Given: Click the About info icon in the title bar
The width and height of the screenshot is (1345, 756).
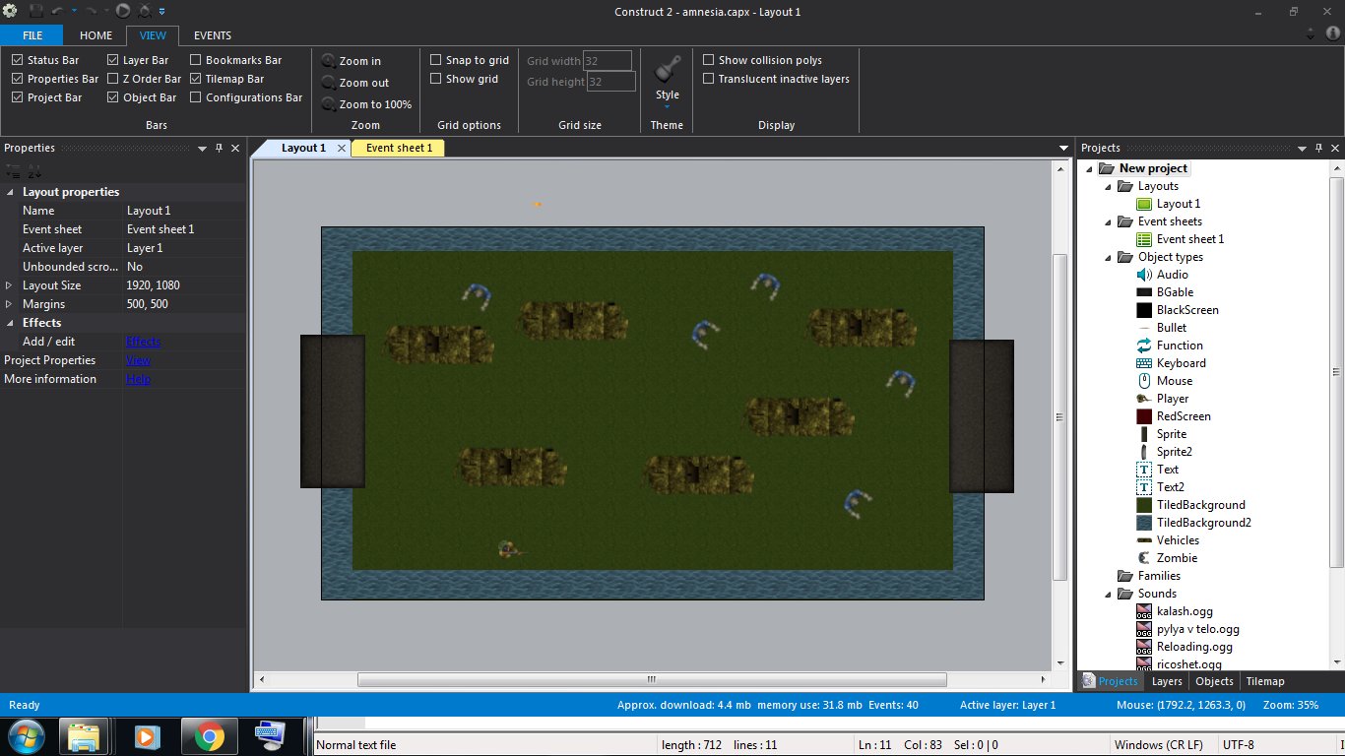Looking at the screenshot, I should coord(1333,32).
